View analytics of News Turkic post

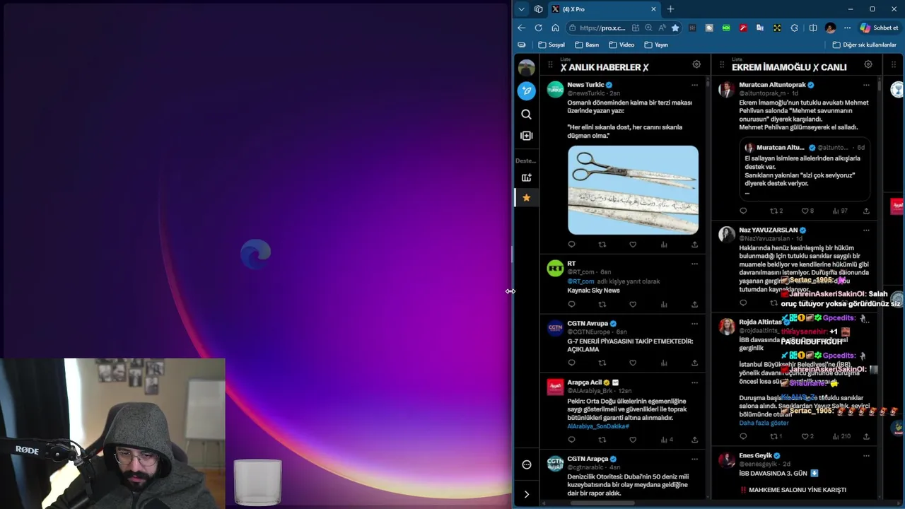664,245
